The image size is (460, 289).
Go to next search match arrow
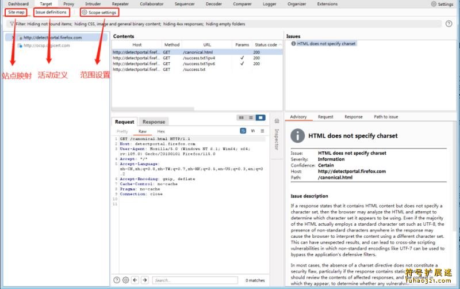click(x=145, y=280)
